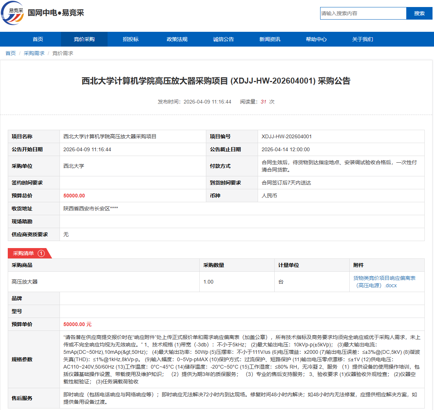
Task: Click the announcement title heading
Action: click(x=216, y=81)
